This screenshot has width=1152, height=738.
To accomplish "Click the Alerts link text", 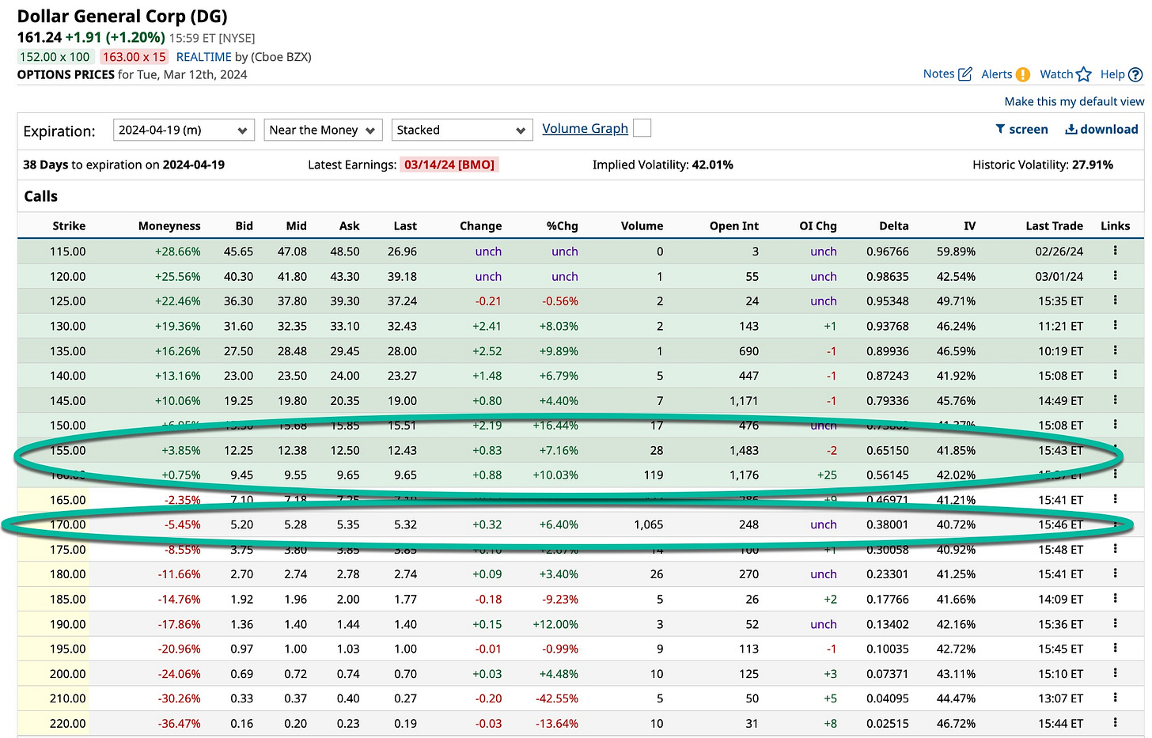I will pyautogui.click(x=996, y=74).
